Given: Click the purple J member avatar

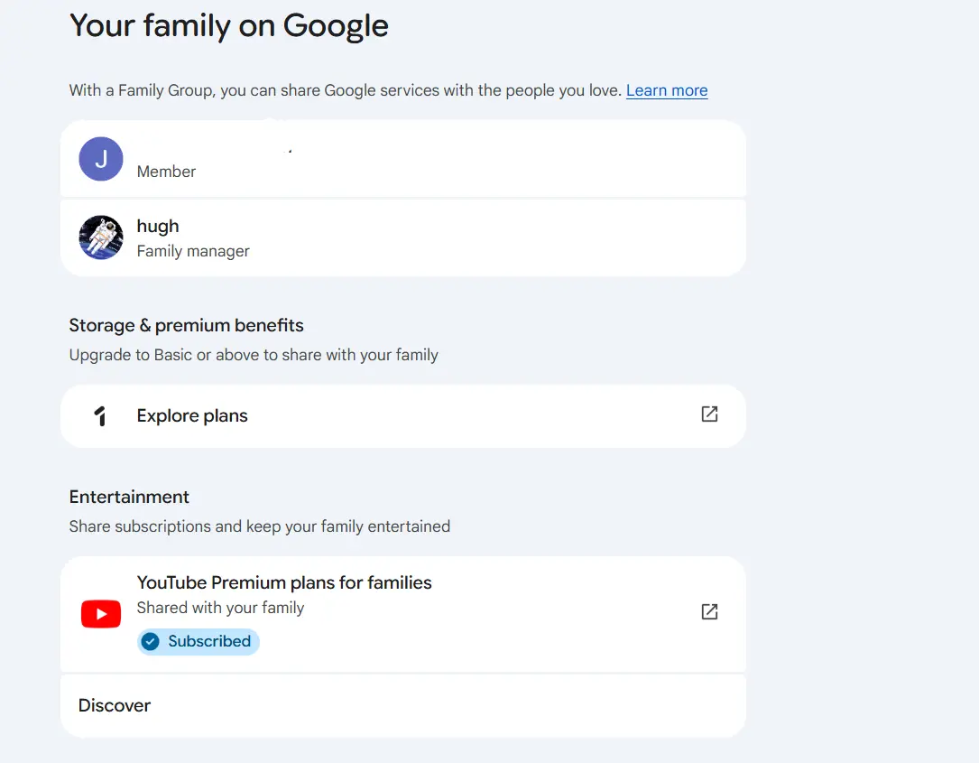Looking at the screenshot, I should point(101,159).
